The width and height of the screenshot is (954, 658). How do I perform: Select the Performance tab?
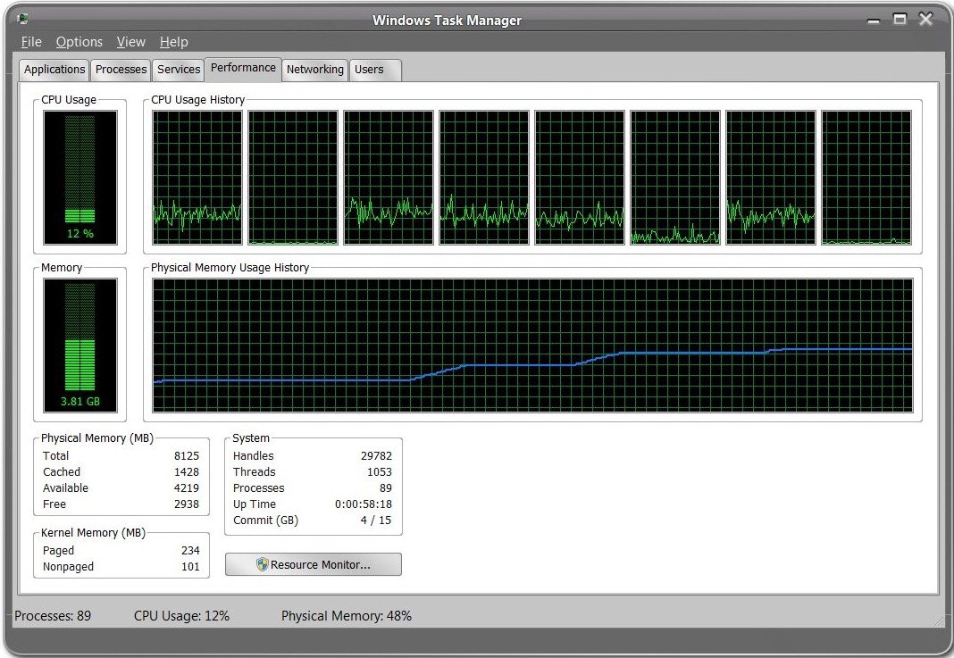[x=243, y=69]
